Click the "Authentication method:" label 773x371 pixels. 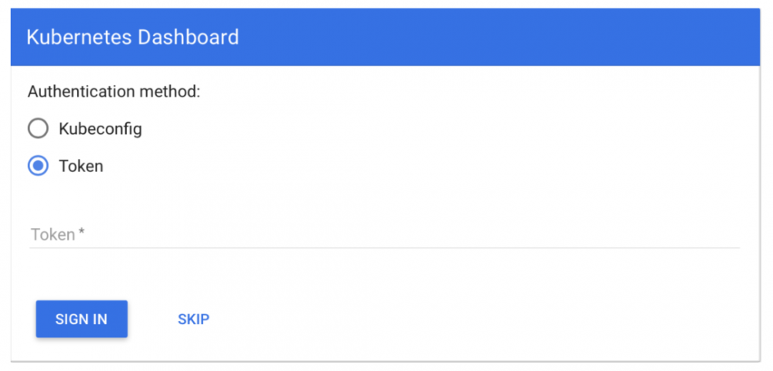[x=114, y=92]
